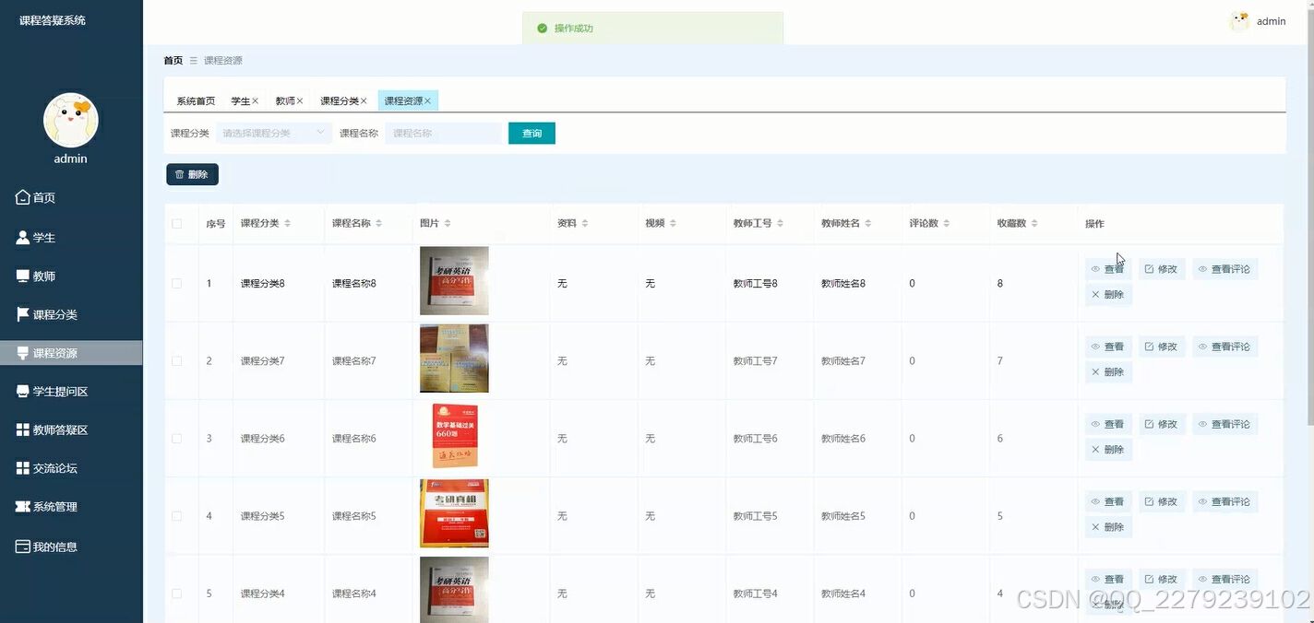Select 教师 in the sidebar menu
Viewport: 1314px width, 623px height.
coord(42,276)
